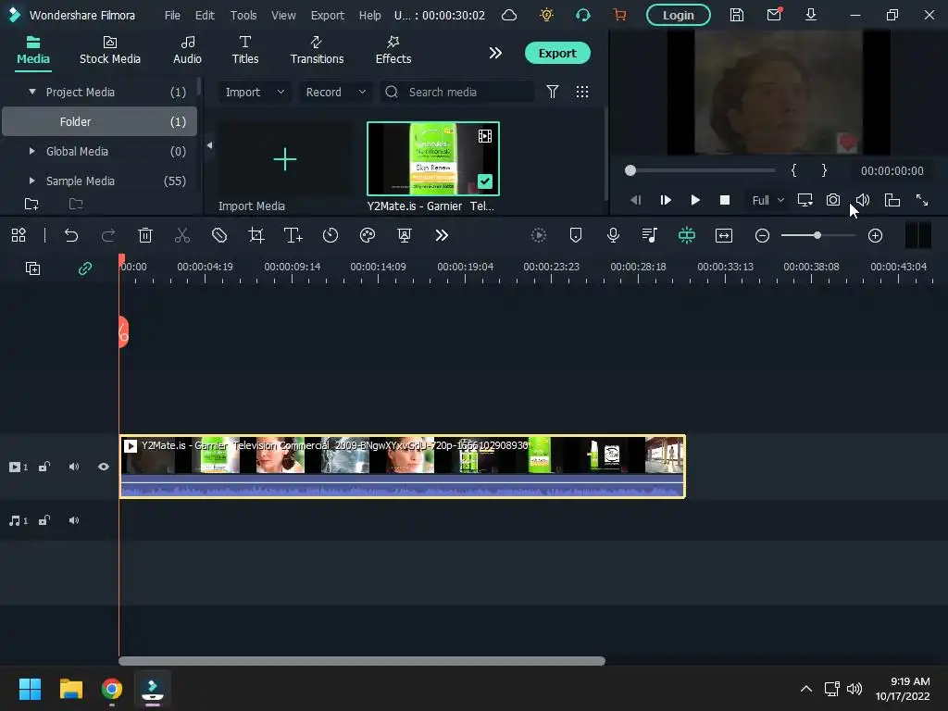This screenshot has height=711, width=948.
Task: Click the fullscreen preview arrows icon
Action: click(x=922, y=200)
